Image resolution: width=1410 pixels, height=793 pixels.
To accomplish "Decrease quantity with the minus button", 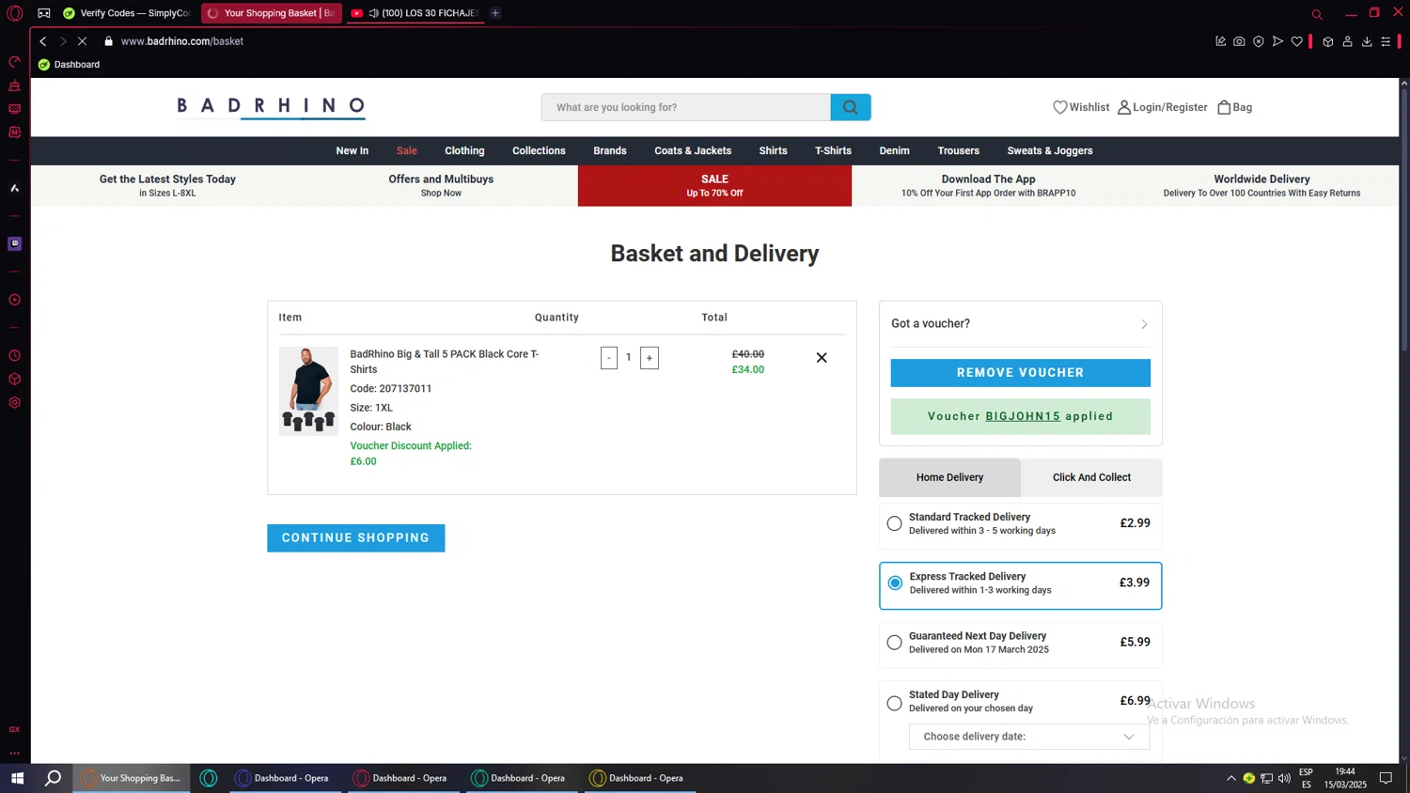I will coord(609,358).
